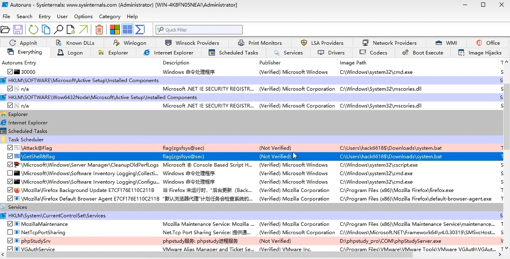Click the Open file toolbar icon
This screenshot has width=510, height=259.
coord(5,30)
